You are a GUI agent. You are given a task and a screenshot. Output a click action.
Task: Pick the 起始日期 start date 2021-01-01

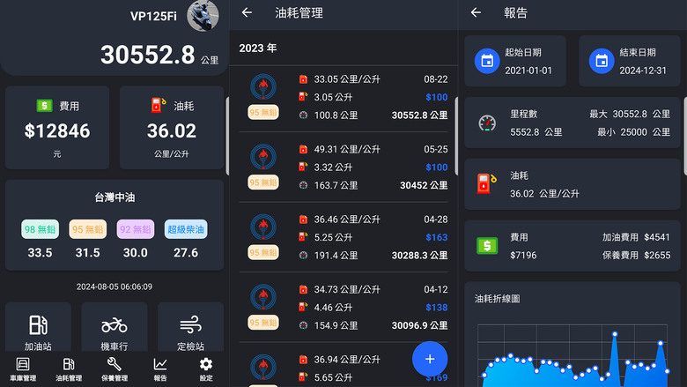[x=515, y=61]
